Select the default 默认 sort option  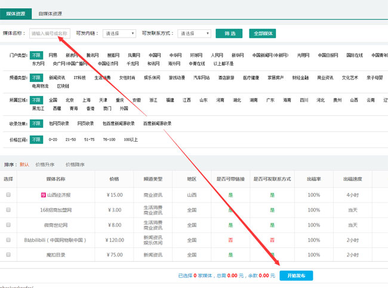pos(24,164)
